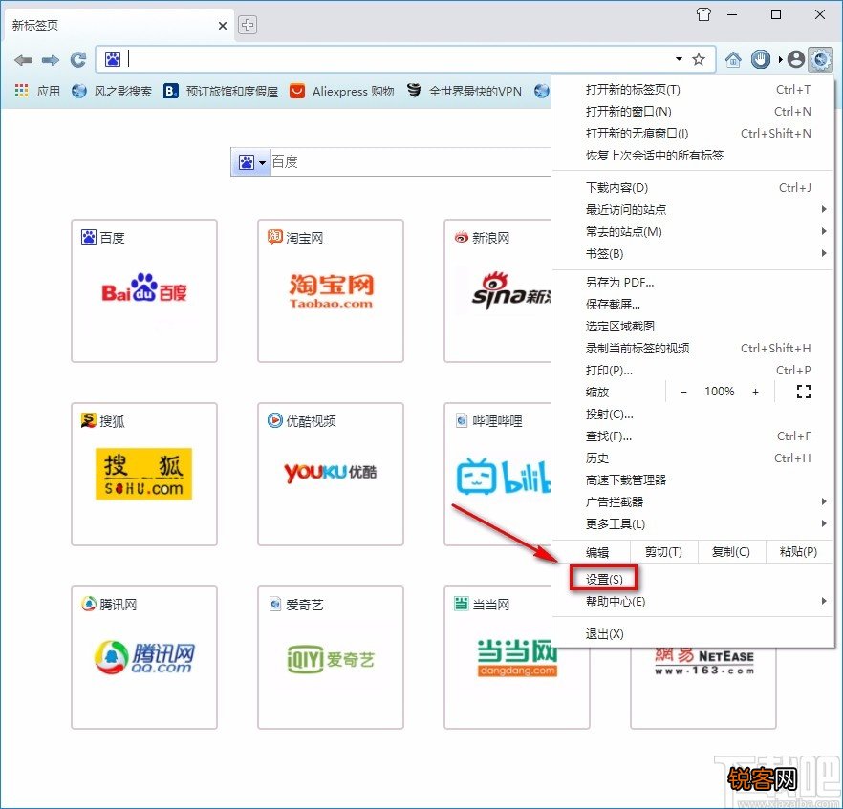Bookmark this page with the star icon
The height and width of the screenshot is (809, 843).
point(699,59)
